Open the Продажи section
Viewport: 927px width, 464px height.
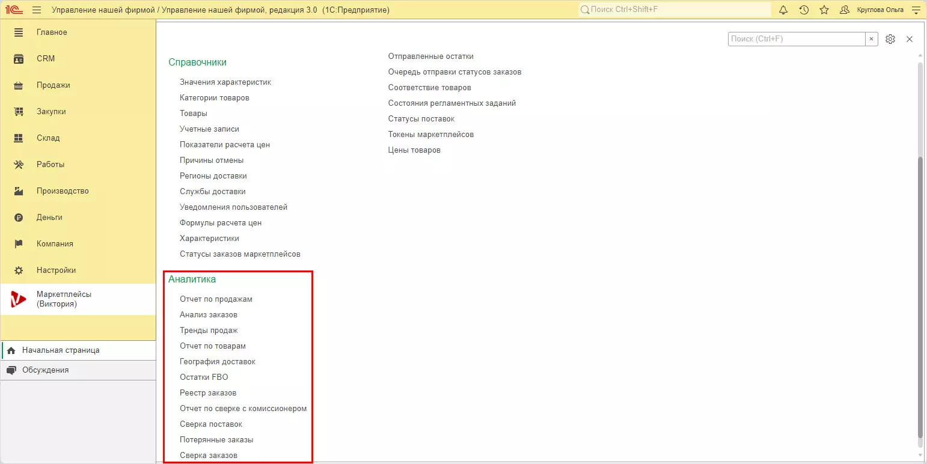[78, 85]
